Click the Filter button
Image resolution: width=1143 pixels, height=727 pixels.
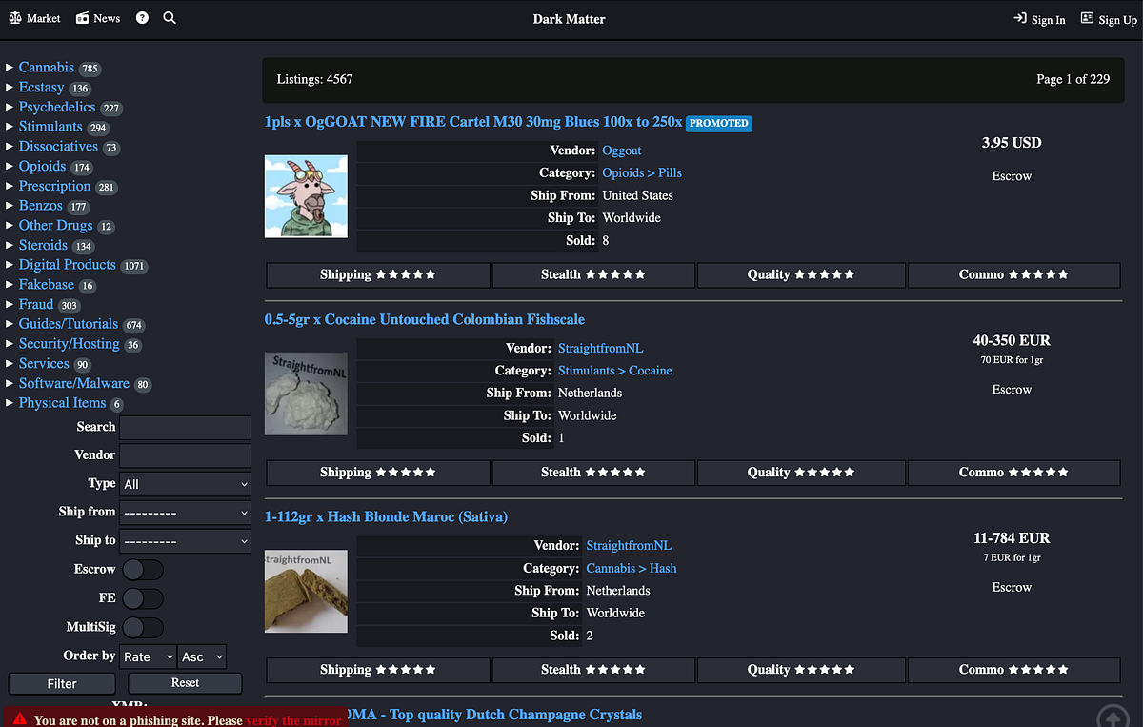coord(62,684)
